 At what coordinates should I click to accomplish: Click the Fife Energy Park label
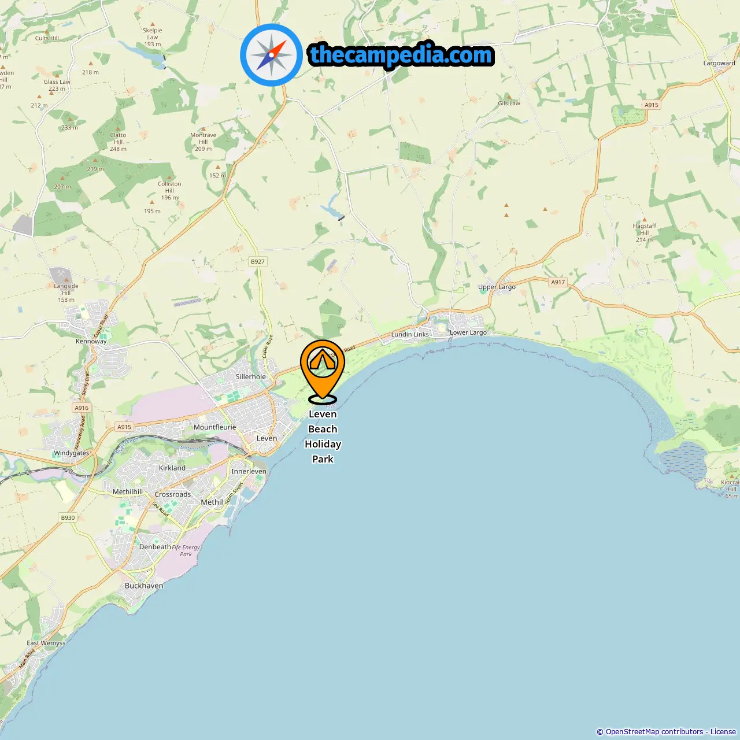click(186, 550)
